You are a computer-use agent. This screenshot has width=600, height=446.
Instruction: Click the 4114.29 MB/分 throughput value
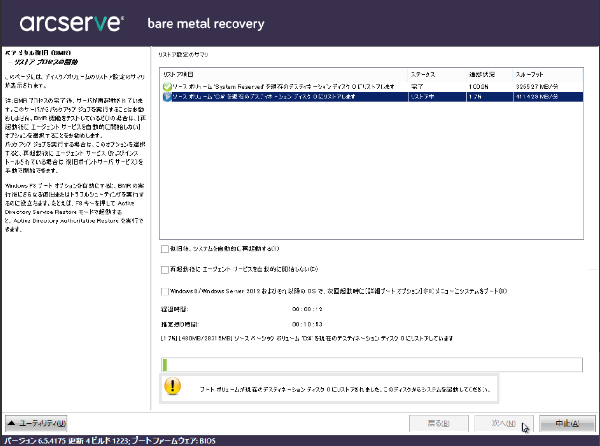click(537, 97)
